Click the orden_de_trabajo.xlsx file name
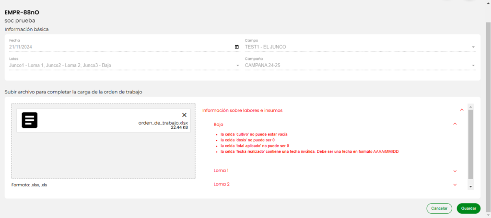Image resolution: width=491 pixels, height=218 pixels. click(163, 123)
